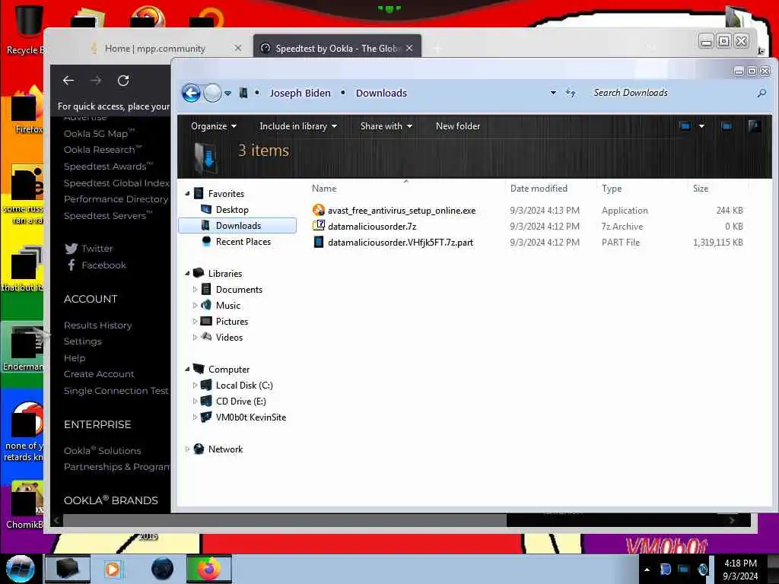Open Results History link

click(98, 325)
